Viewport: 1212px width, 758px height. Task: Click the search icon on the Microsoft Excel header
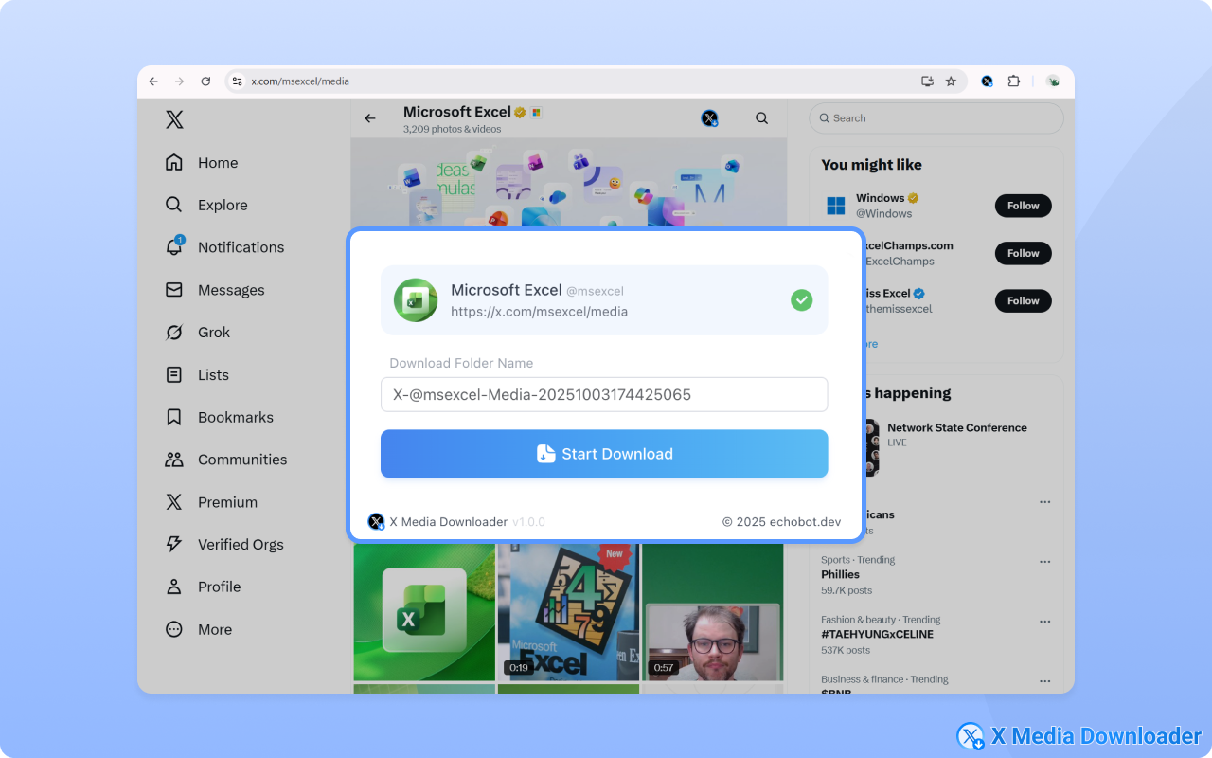tap(761, 117)
